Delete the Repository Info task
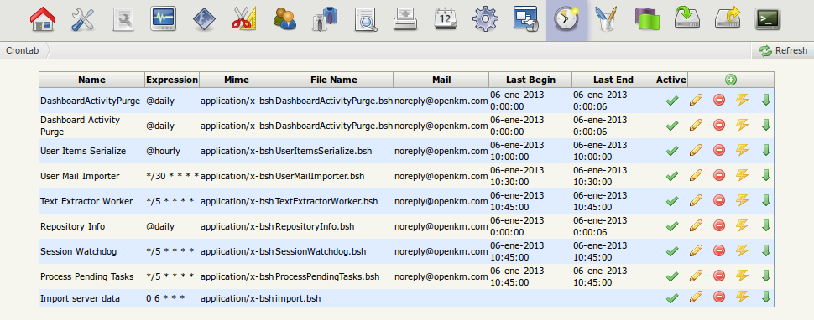This screenshot has width=814, height=320. [x=719, y=225]
